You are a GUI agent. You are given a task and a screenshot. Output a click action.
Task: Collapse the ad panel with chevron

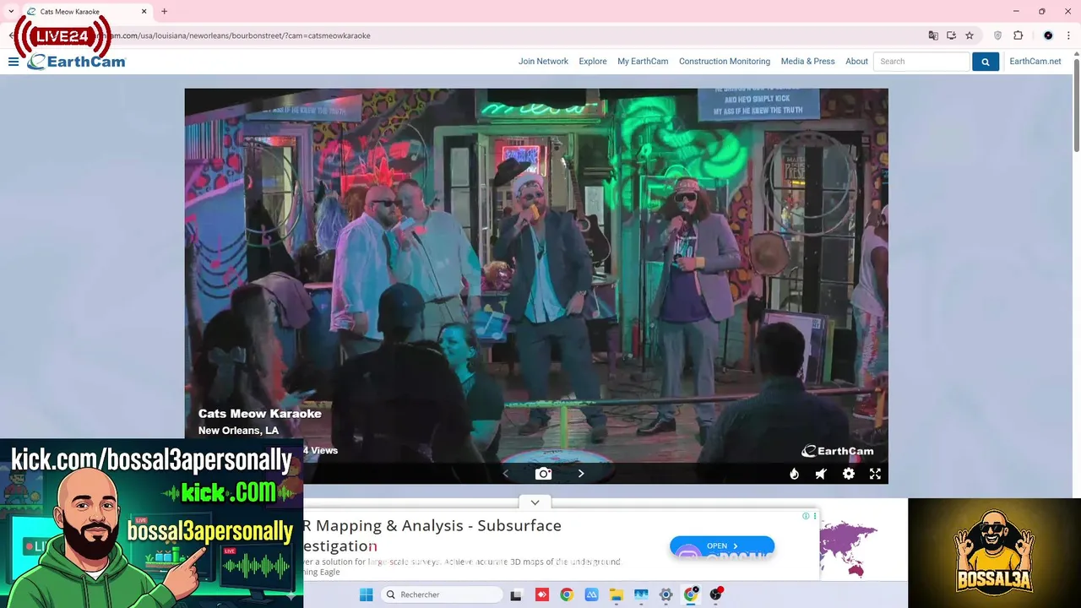(x=535, y=502)
